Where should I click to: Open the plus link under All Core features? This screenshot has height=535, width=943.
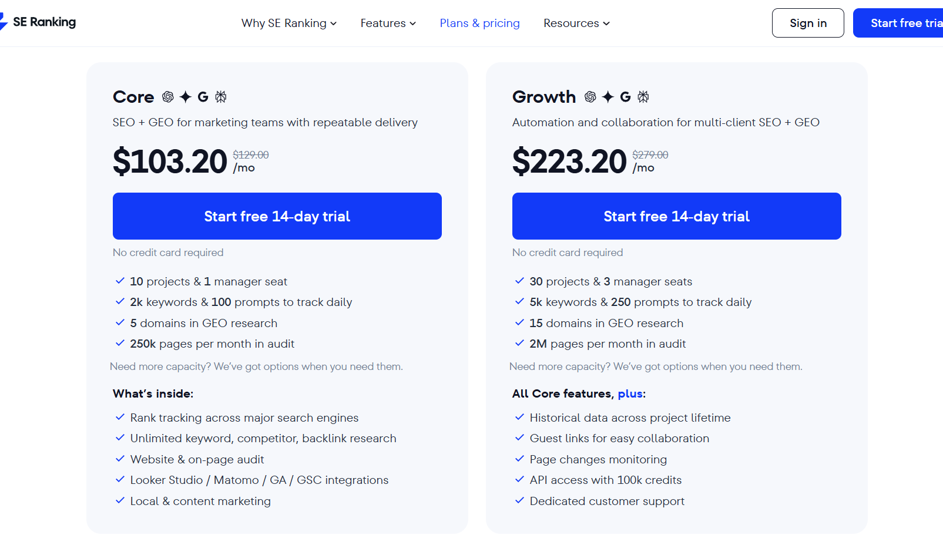(x=630, y=393)
